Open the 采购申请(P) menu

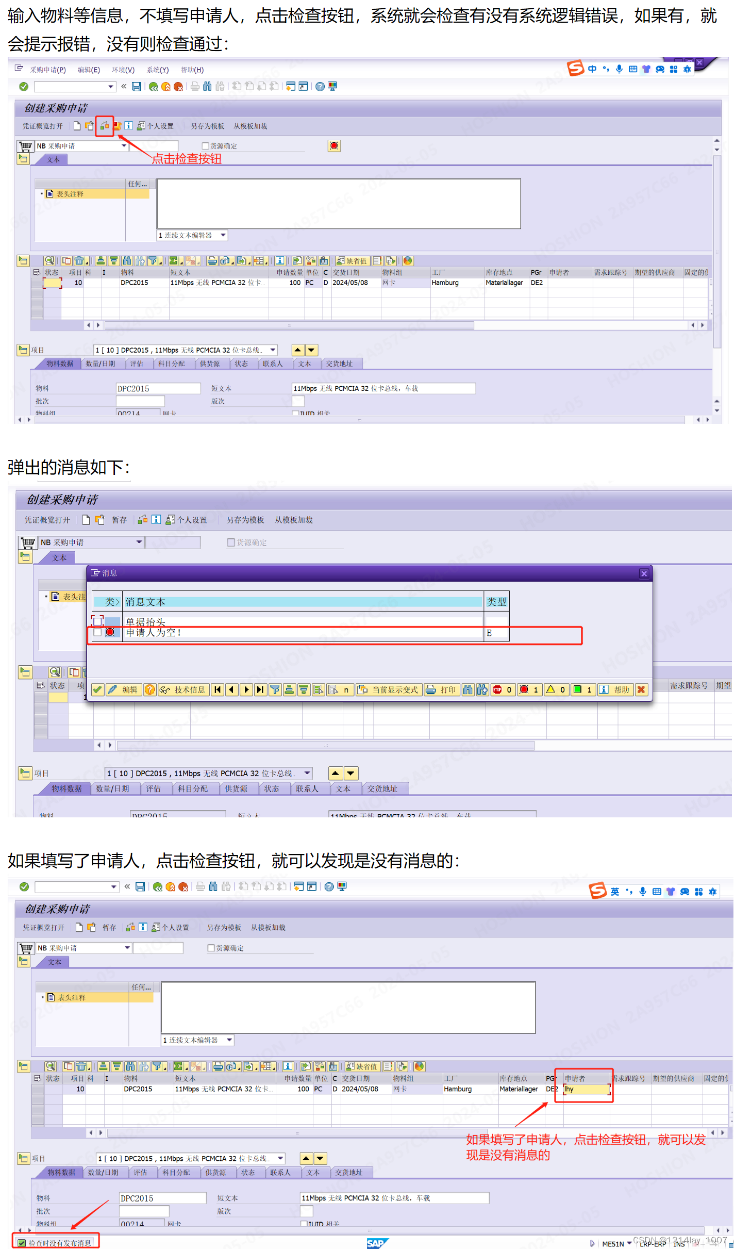[47, 70]
